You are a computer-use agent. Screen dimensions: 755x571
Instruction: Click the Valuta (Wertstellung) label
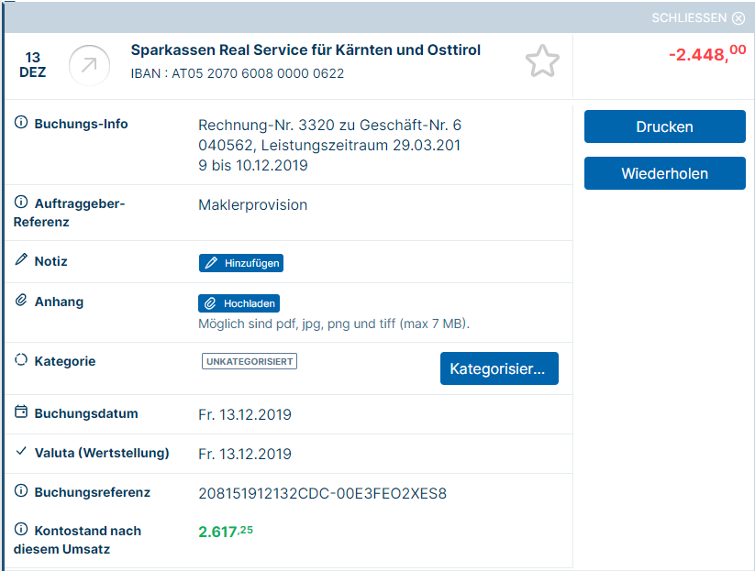pyautogui.click(x=102, y=453)
